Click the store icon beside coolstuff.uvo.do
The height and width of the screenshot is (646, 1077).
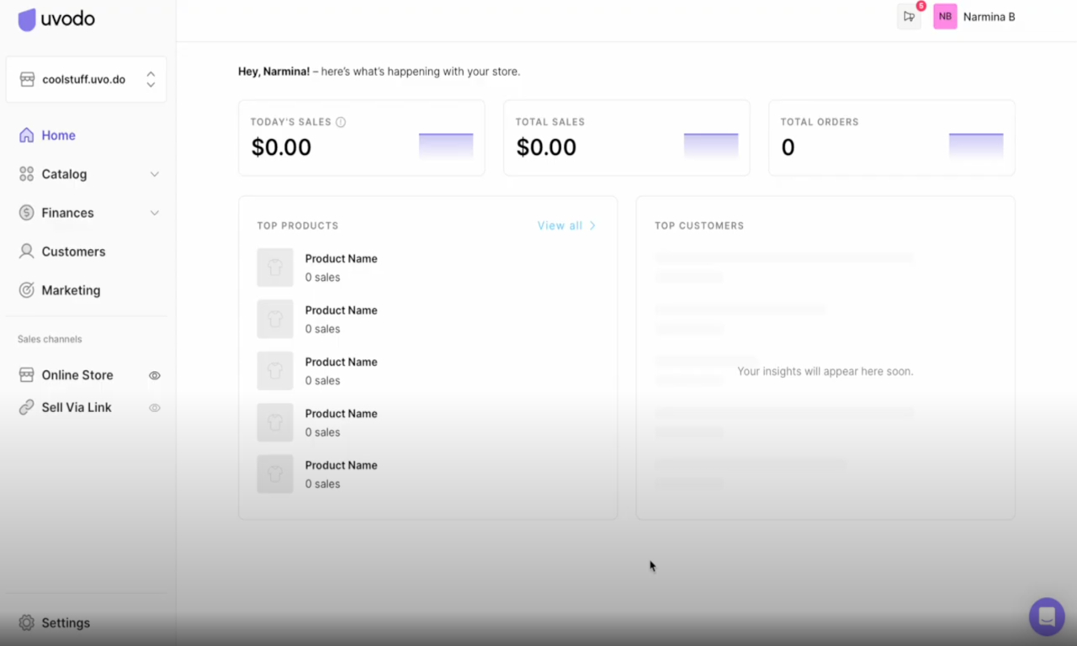click(26, 80)
